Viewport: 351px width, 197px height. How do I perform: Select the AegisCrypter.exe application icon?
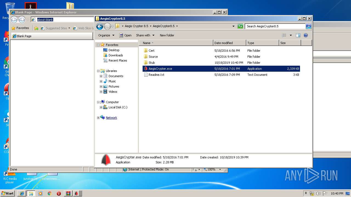point(146,69)
